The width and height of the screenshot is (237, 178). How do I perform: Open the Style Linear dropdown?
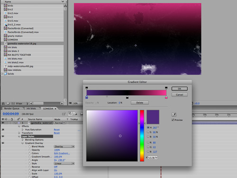(x=64, y=163)
